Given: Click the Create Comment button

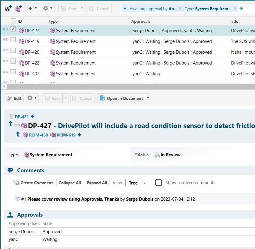Looking at the screenshot, I should pyautogui.click(x=33, y=183).
